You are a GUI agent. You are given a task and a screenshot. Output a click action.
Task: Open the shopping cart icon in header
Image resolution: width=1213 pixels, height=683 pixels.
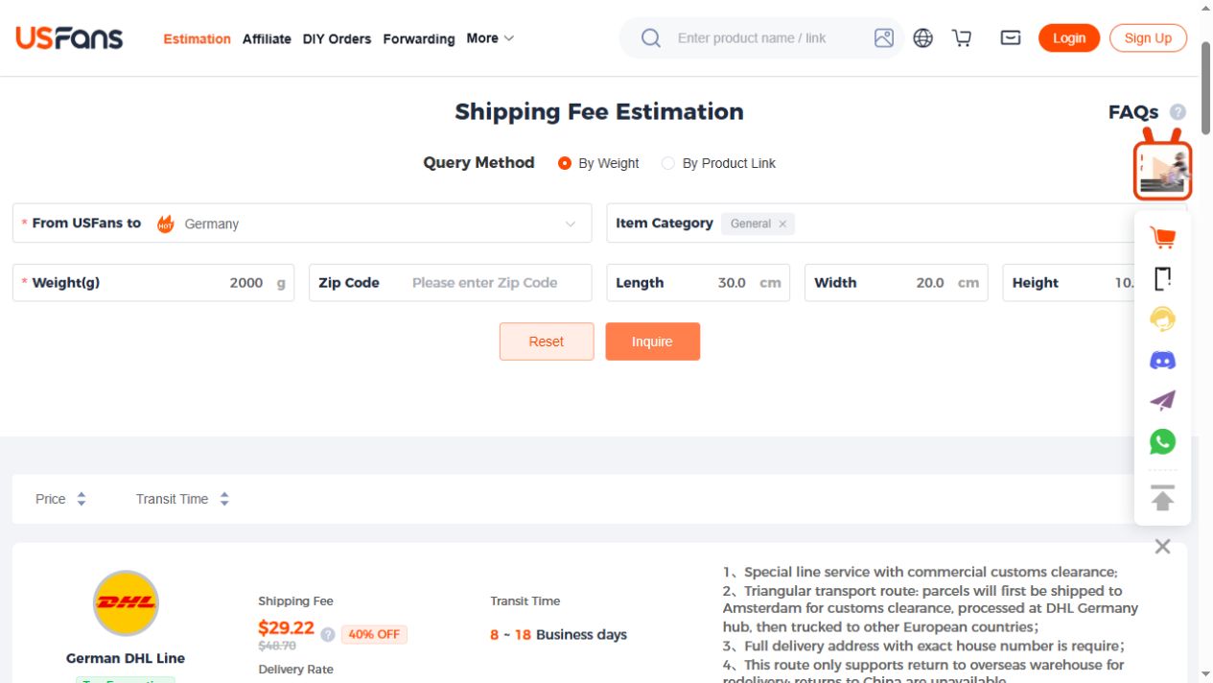[x=962, y=38]
